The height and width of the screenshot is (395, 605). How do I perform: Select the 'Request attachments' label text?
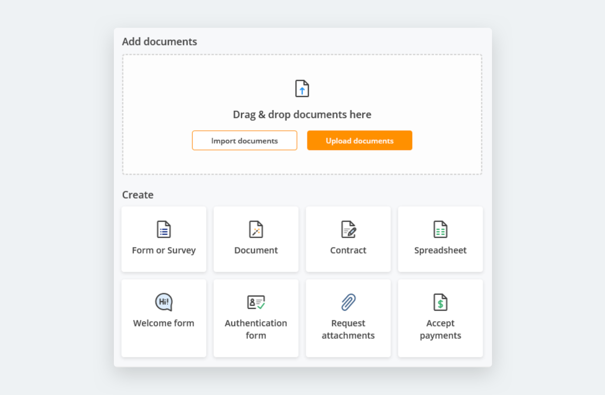(348, 329)
